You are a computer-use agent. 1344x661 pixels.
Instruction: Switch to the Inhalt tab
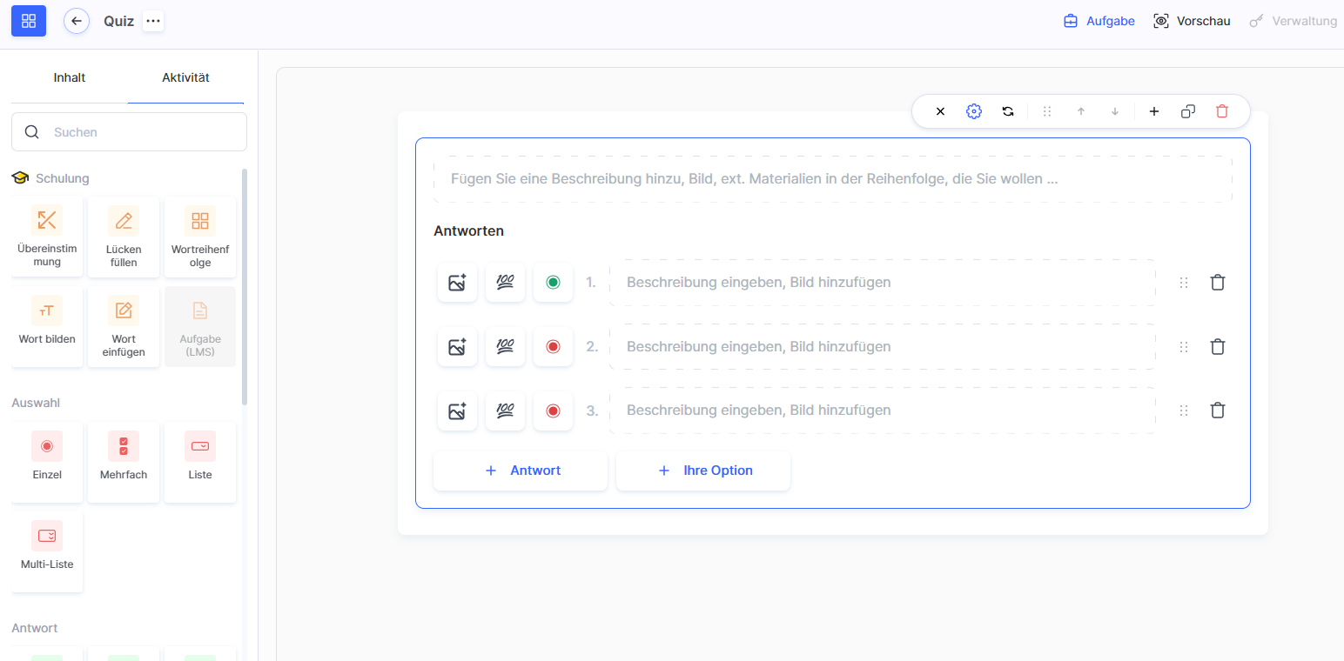[70, 77]
